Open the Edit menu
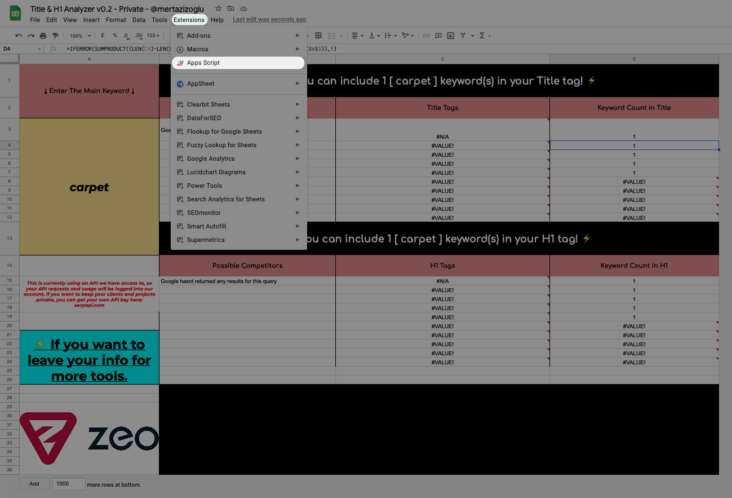This screenshot has width=732, height=498. (52, 20)
